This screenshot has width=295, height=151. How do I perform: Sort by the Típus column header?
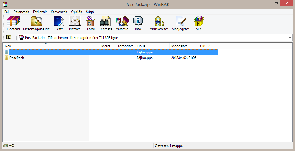point(152,46)
